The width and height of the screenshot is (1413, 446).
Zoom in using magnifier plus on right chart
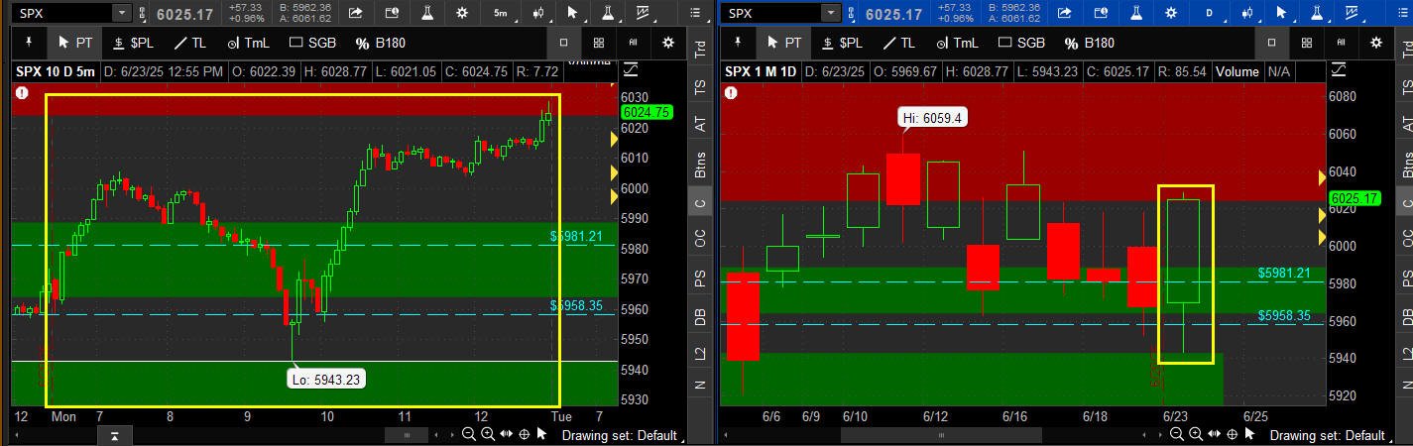coord(1195,435)
